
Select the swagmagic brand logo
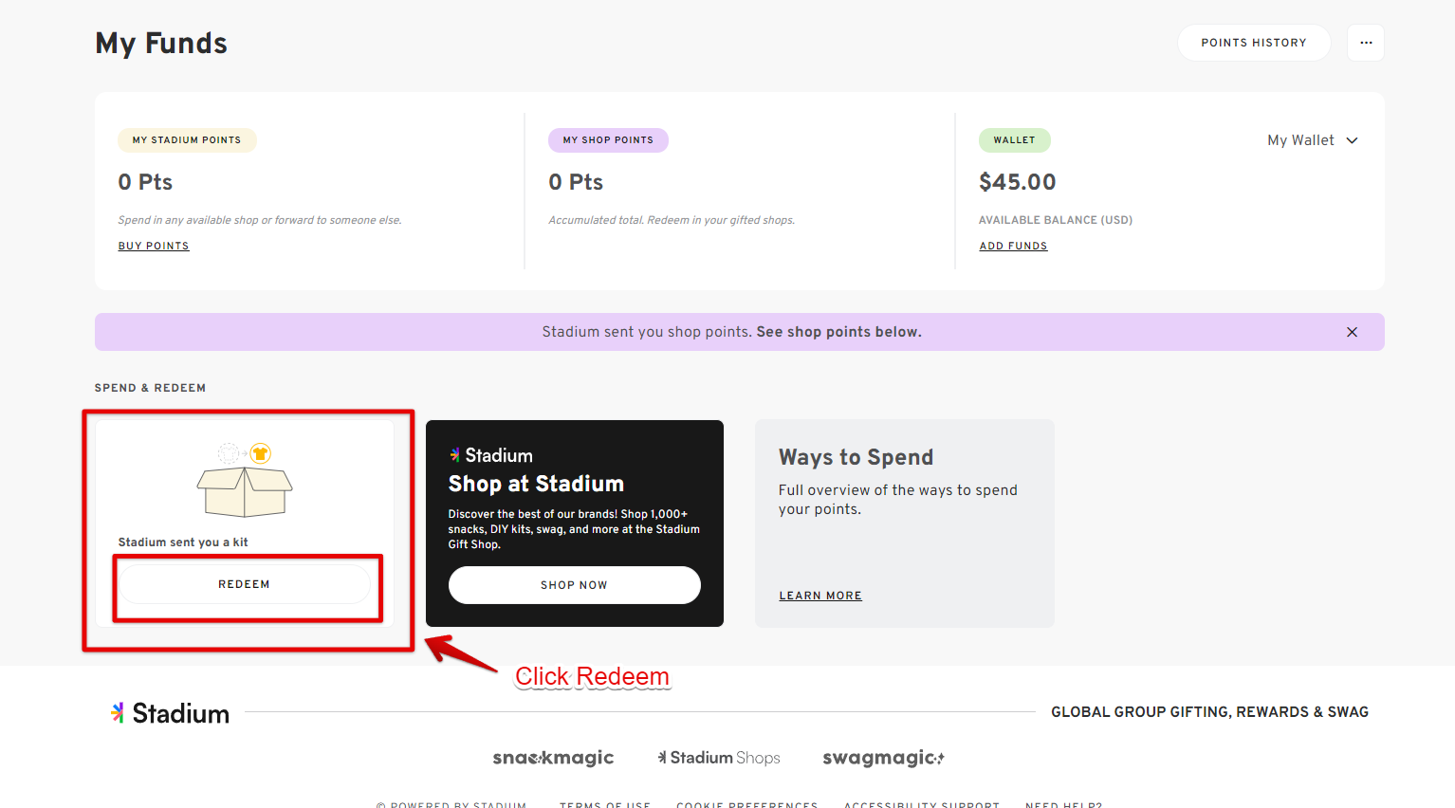pos(883,758)
